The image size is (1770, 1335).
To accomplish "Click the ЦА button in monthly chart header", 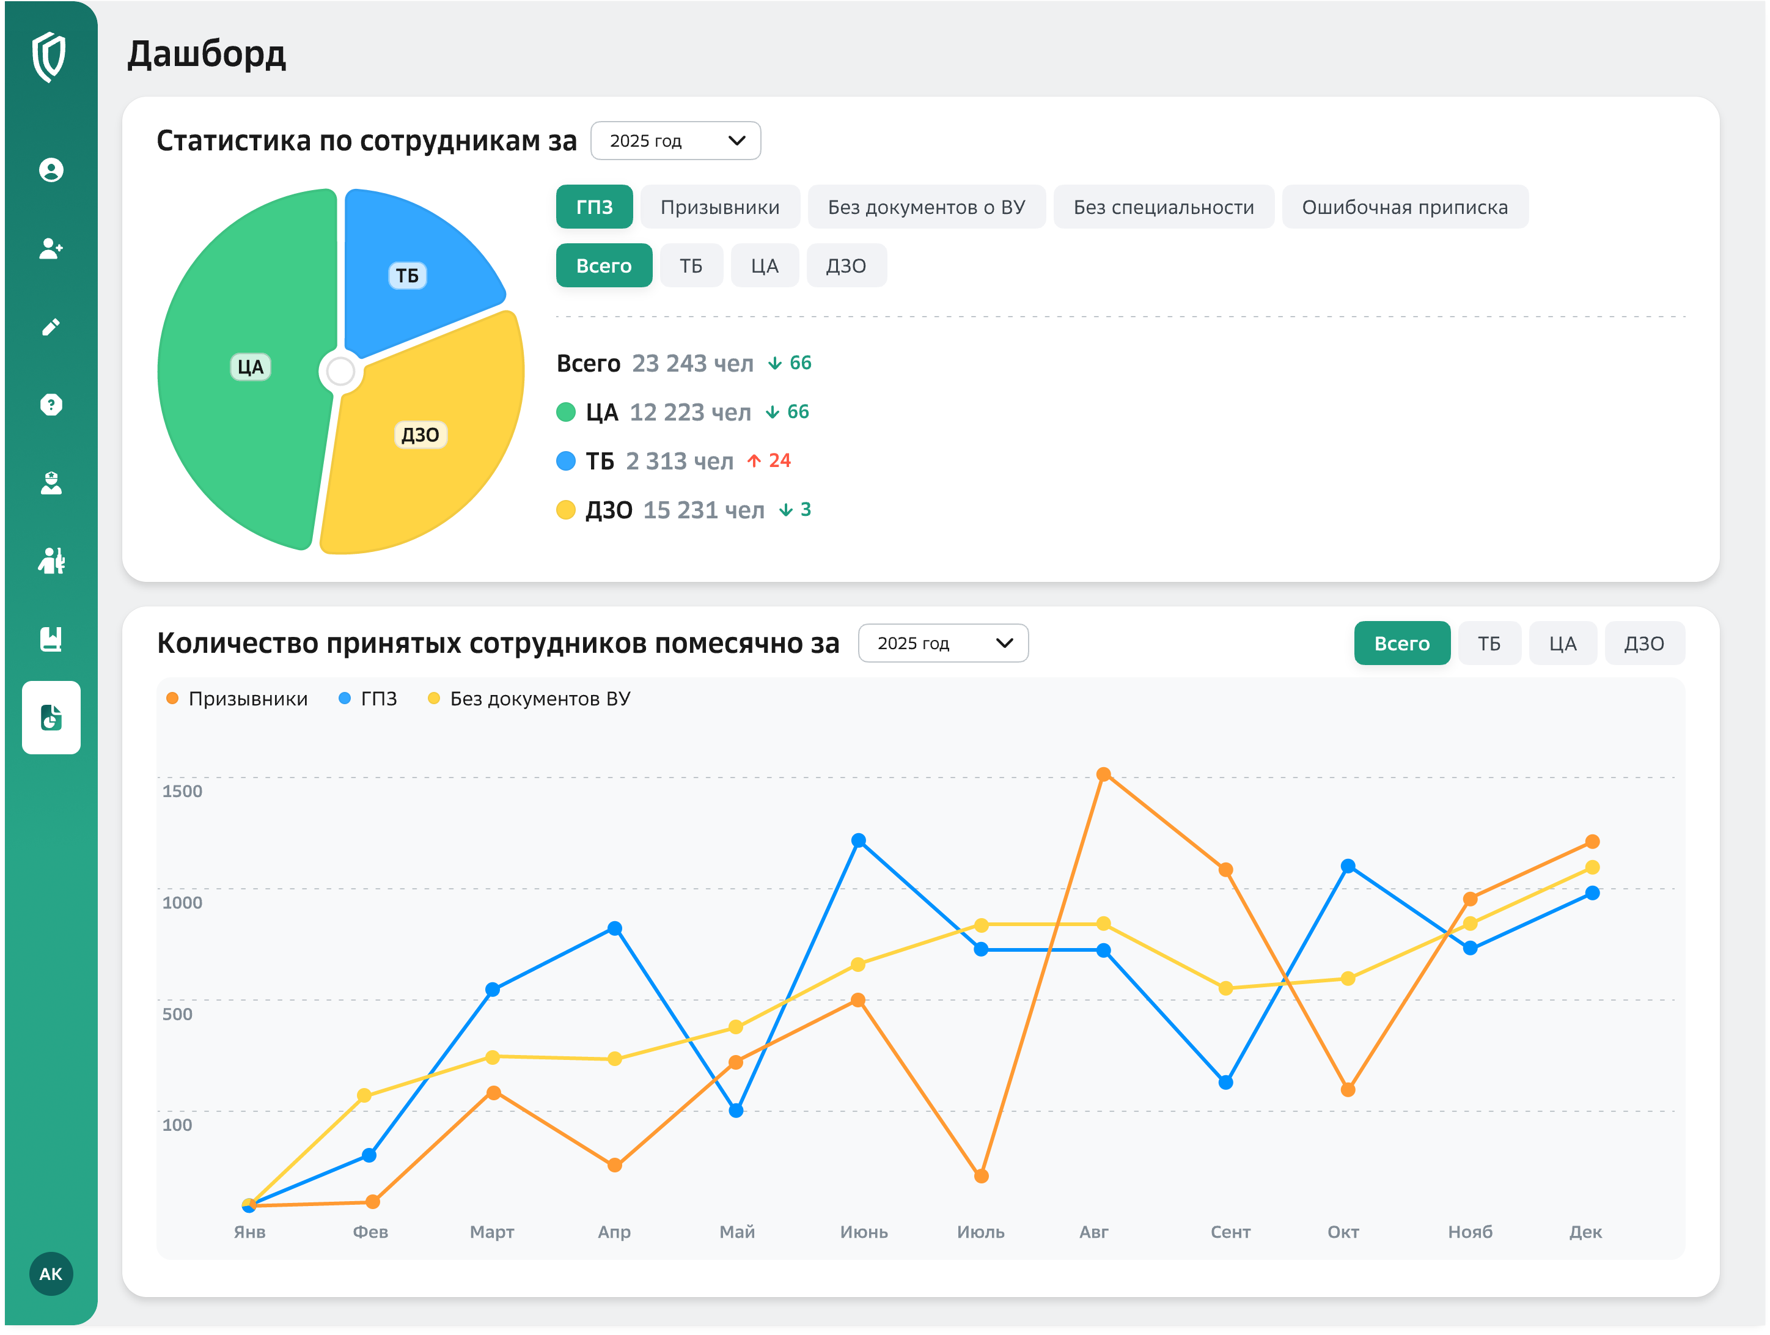I will [1562, 644].
